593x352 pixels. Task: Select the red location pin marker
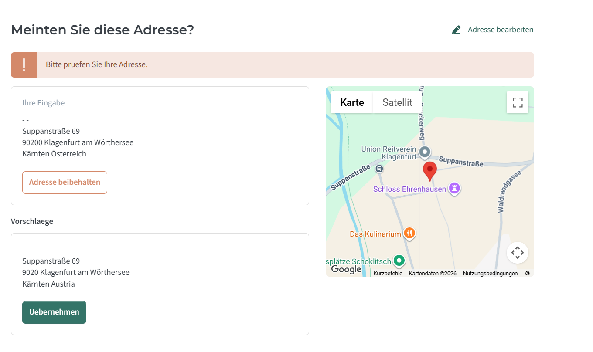[430, 171]
